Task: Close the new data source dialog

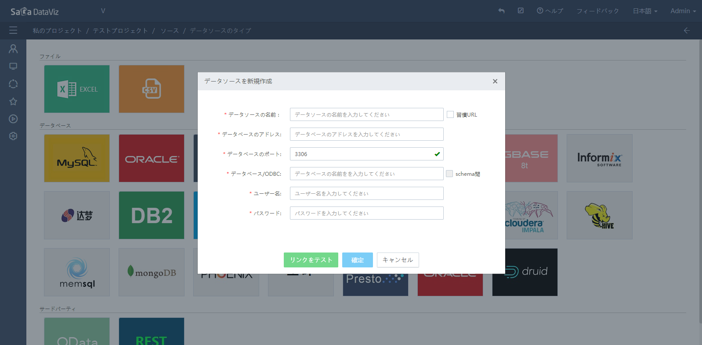Action: (495, 81)
